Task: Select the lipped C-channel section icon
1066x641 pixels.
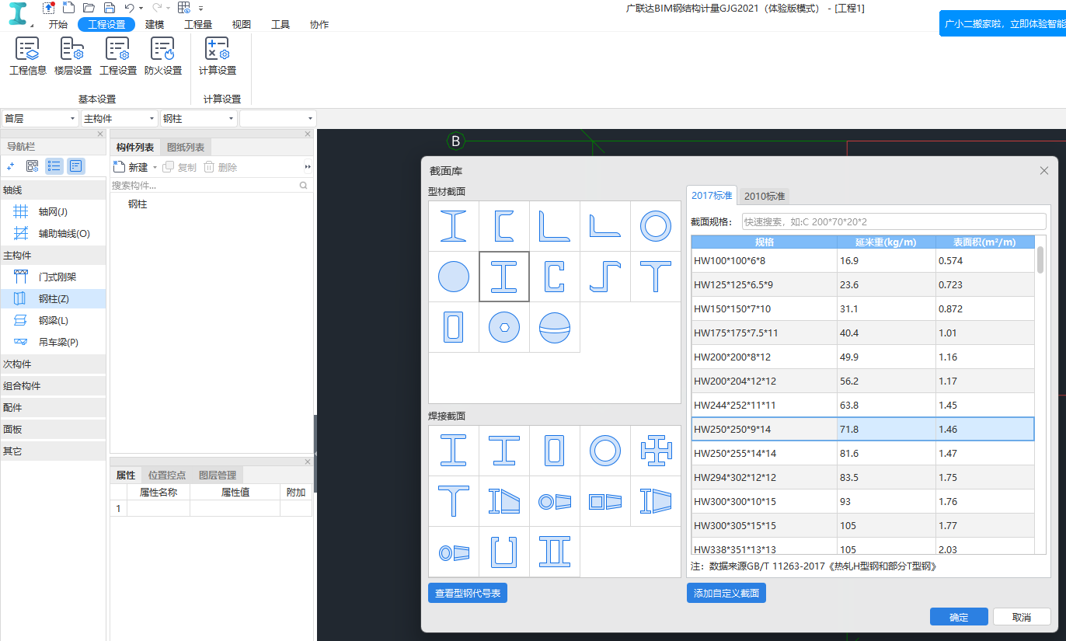Action: 555,277
